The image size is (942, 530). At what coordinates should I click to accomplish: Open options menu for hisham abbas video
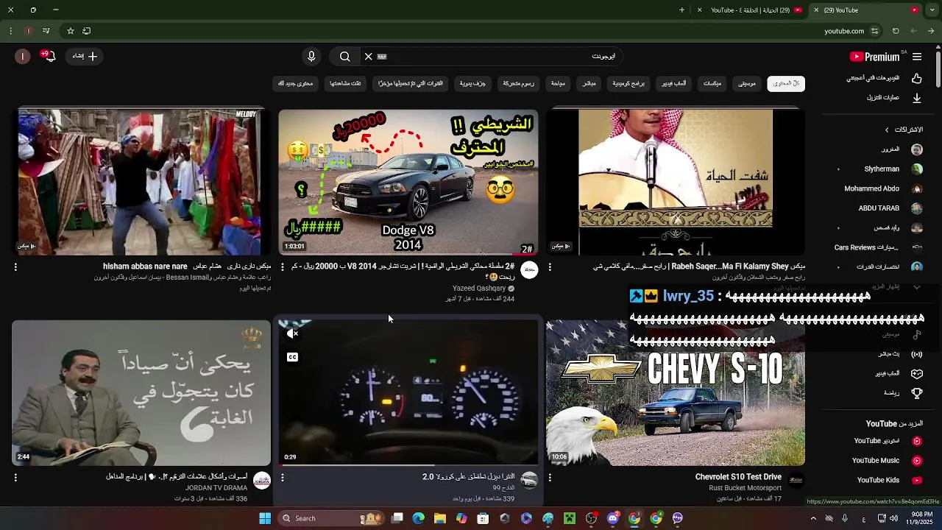15,267
